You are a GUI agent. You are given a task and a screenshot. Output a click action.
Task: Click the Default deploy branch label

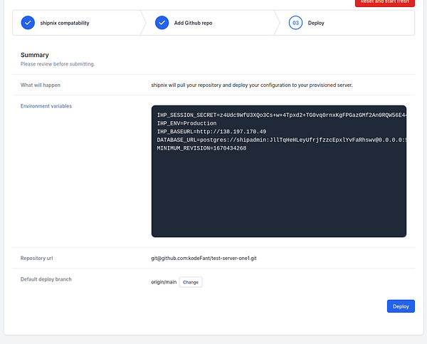pyautogui.click(x=46, y=279)
